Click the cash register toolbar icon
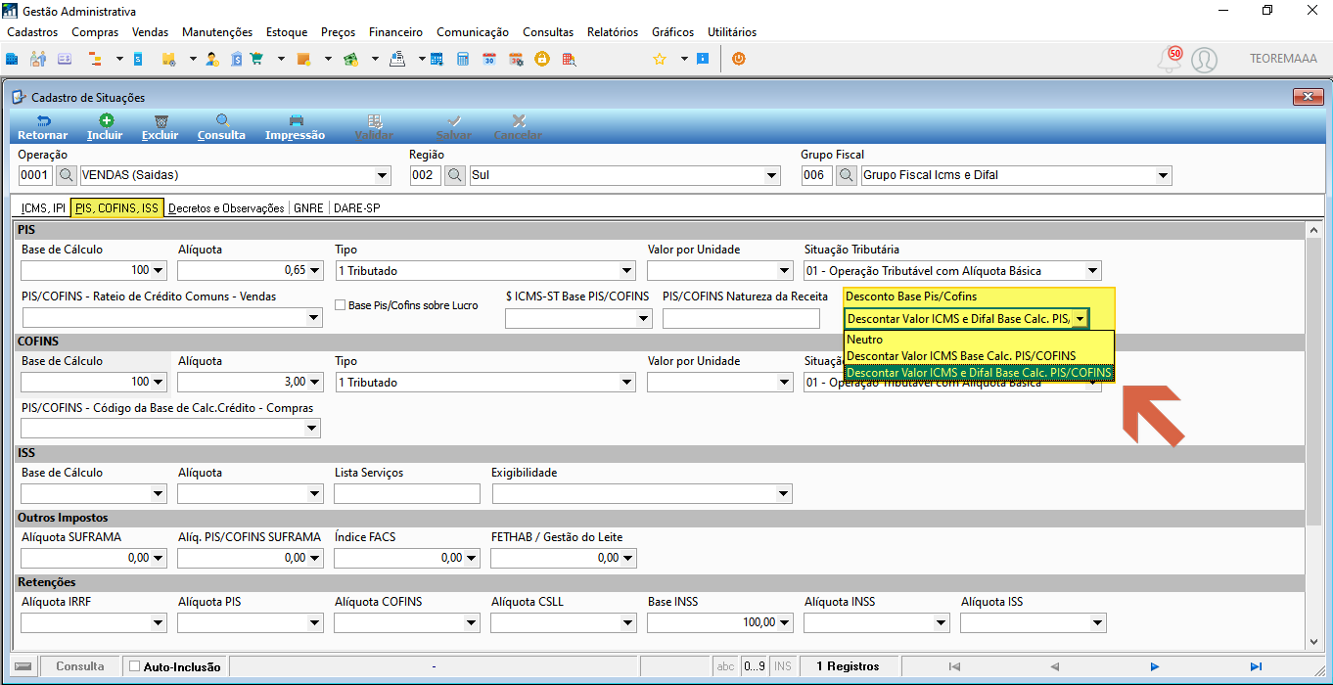 point(397,59)
